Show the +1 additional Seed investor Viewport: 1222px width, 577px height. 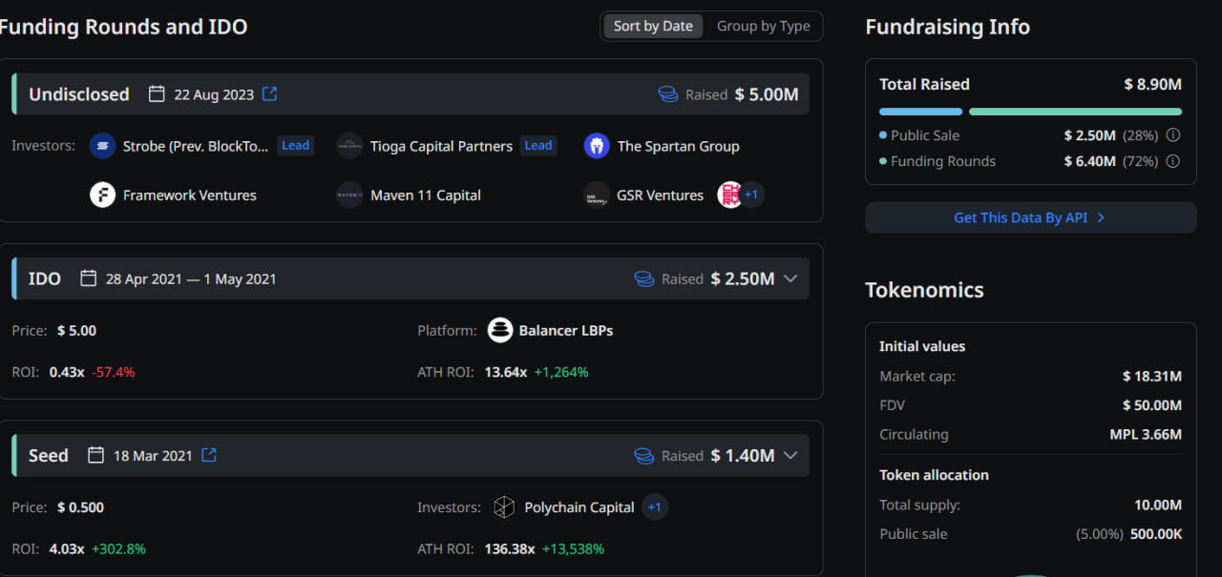click(x=655, y=507)
